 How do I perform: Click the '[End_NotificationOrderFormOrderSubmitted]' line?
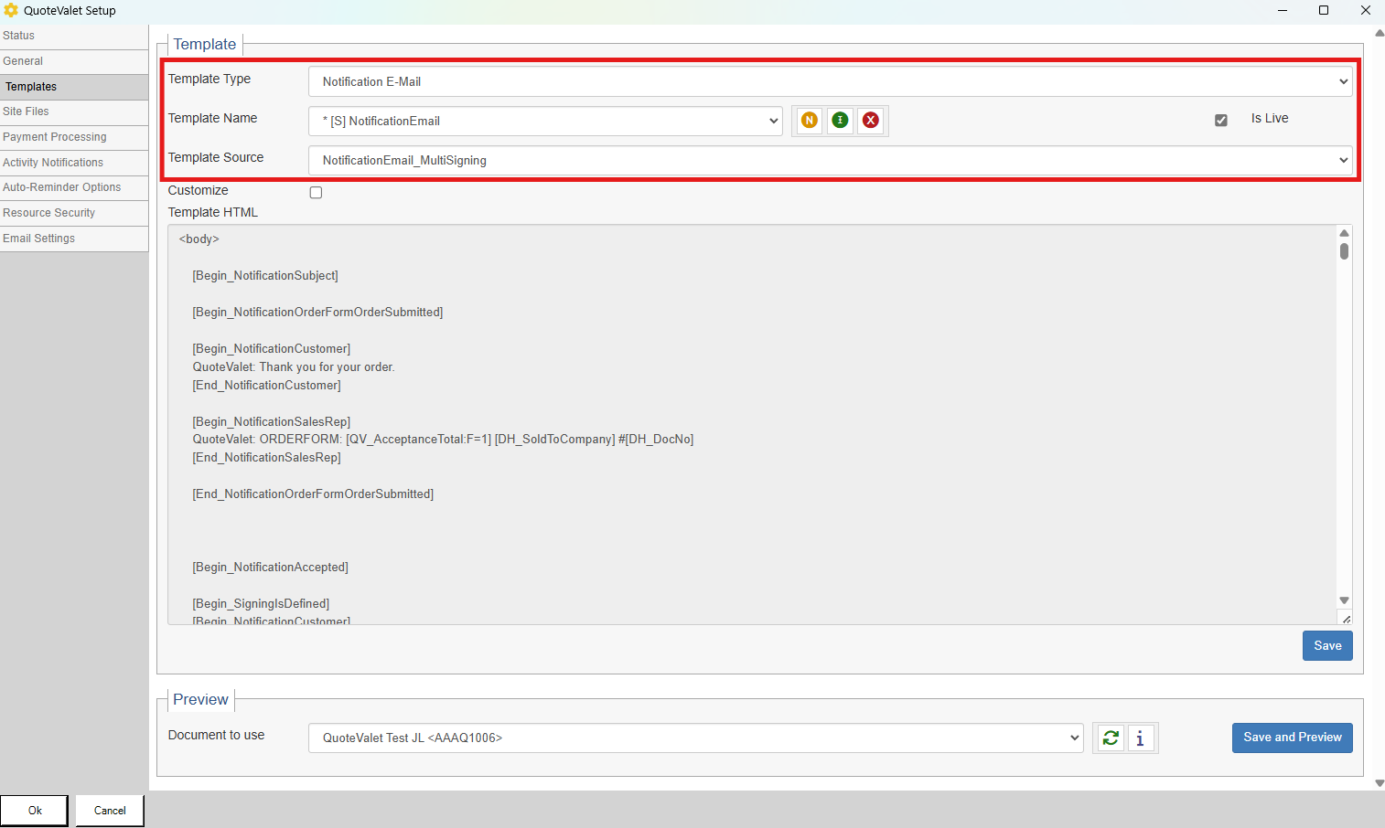tap(313, 494)
